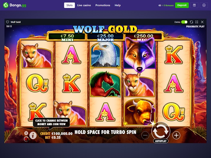This screenshot has height=158, width=211.
Task: Add Wolf Gold to favorites heart
Action: tap(7, 22)
